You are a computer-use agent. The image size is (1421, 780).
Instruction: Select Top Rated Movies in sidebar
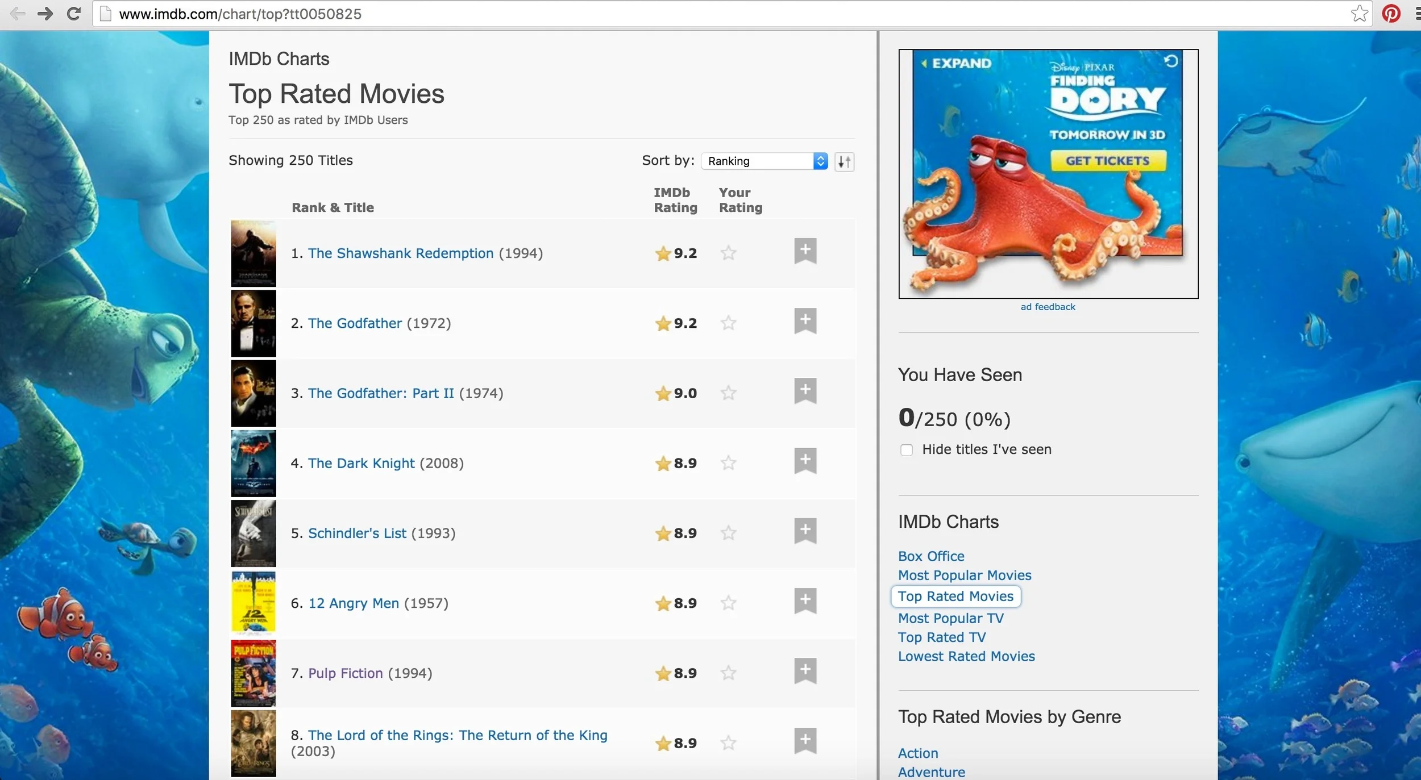click(x=955, y=597)
